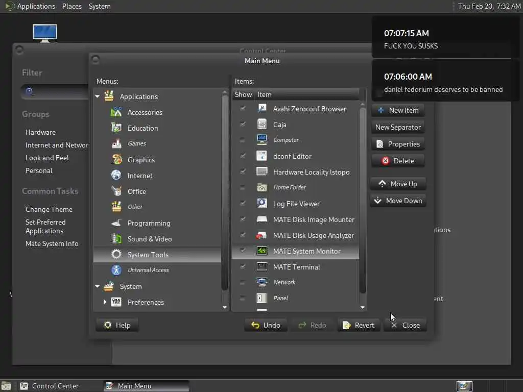Click the Move Down button
523x392 pixels.
click(398, 201)
